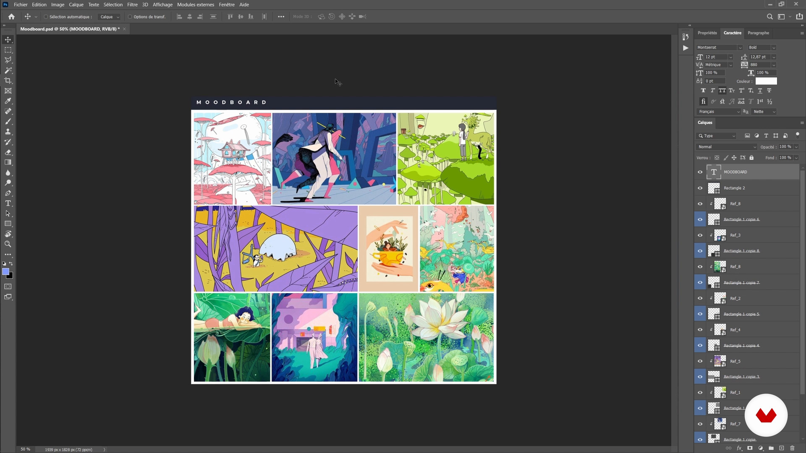Image resolution: width=806 pixels, height=453 pixels.
Task: Click the Opacité value field
Action: pos(785,147)
